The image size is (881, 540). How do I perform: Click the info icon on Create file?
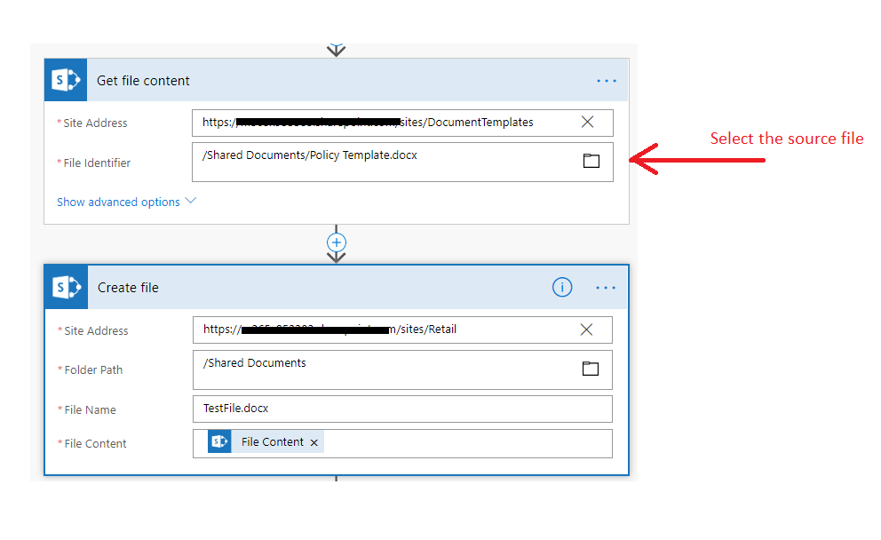coord(562,287)
